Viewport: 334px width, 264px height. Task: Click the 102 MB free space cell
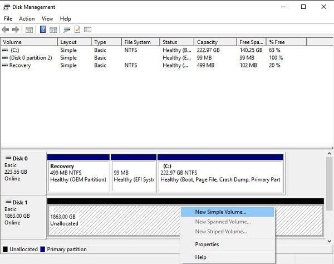coord(248,65)
